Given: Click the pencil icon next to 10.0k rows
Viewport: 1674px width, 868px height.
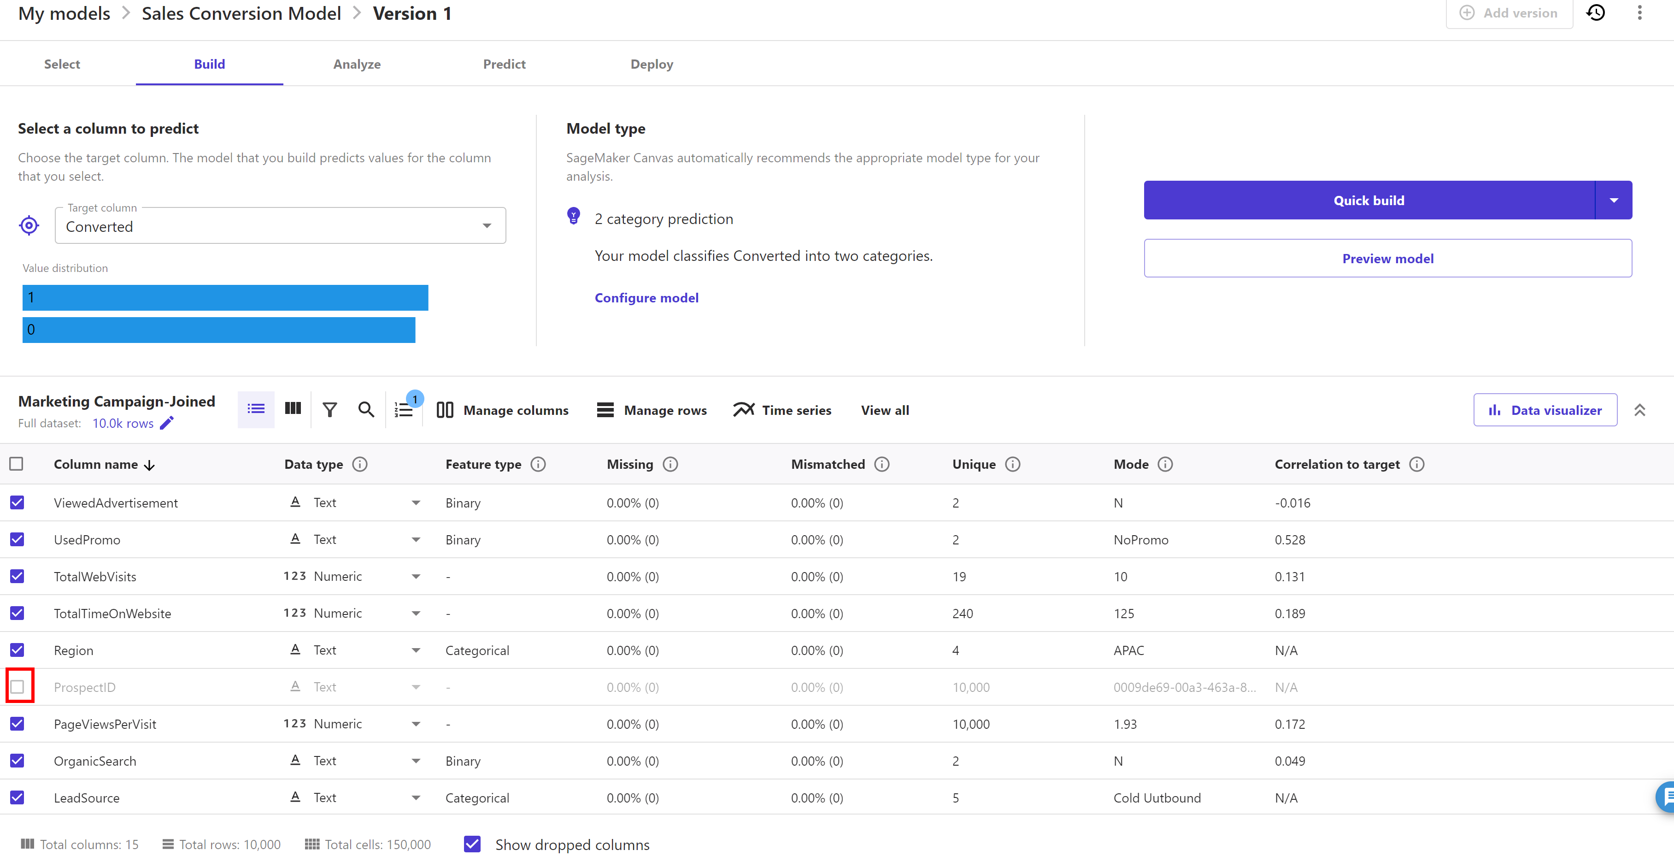Looking at the screenshot, I should 167,423.
